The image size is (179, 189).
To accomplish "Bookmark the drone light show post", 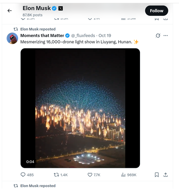I will point(157,175).
